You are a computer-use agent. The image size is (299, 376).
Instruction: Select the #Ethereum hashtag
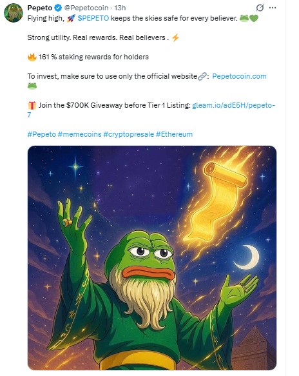(x=174, y=134)
